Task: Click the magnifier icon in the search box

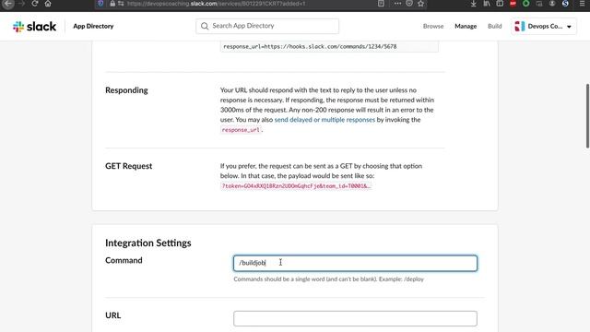Action: [205, 26]
